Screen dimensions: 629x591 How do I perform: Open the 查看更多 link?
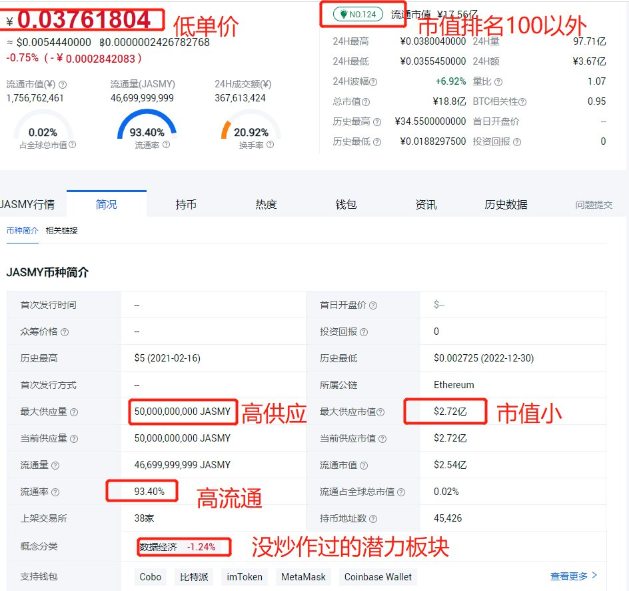click(570, 576)
